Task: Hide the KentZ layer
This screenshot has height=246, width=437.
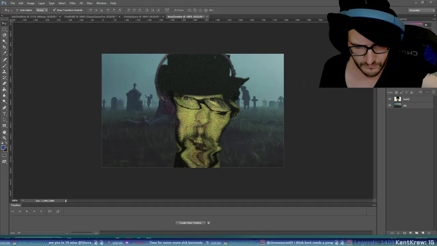Action: point(390,99)
